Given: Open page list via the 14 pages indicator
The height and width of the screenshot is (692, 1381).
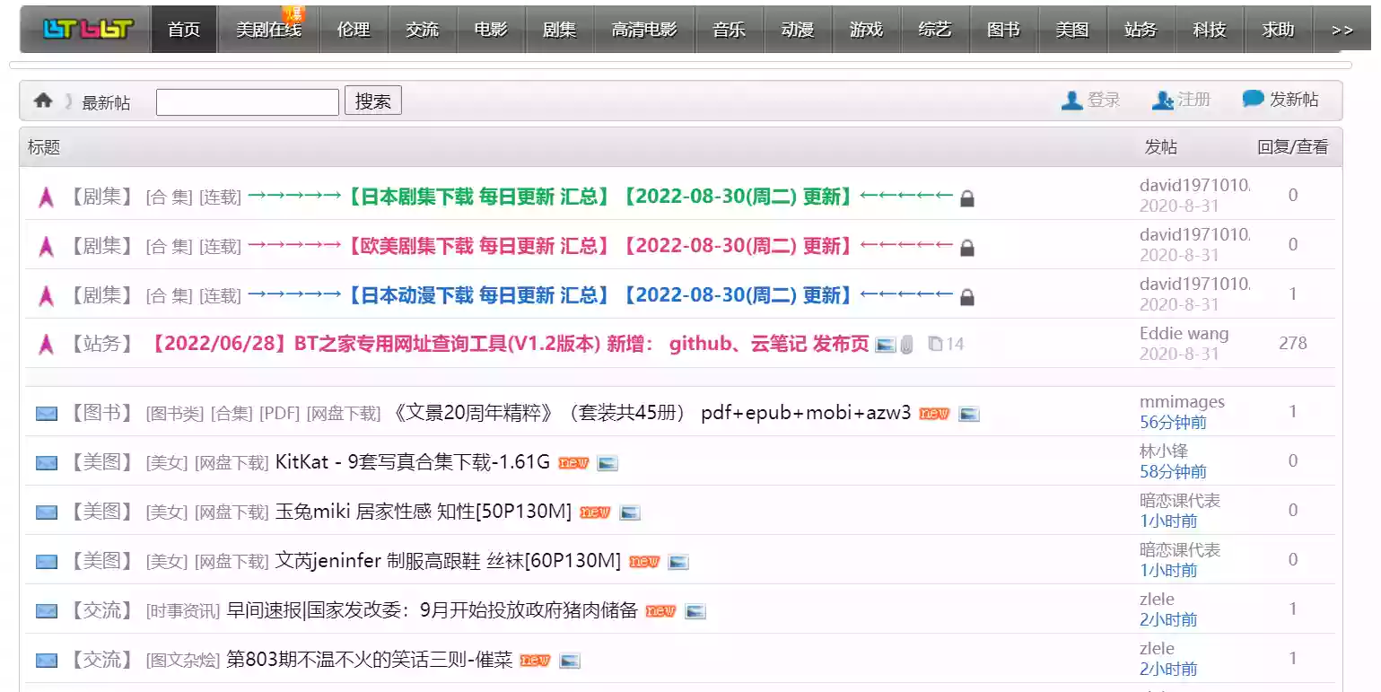Looking at the screenshot, I should click(945, 344).
